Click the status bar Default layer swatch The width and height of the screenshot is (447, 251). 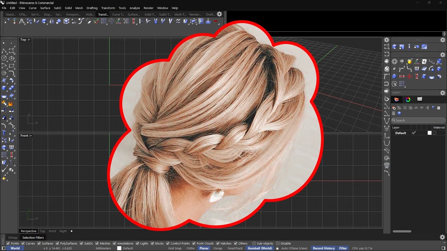coord(119,248)
